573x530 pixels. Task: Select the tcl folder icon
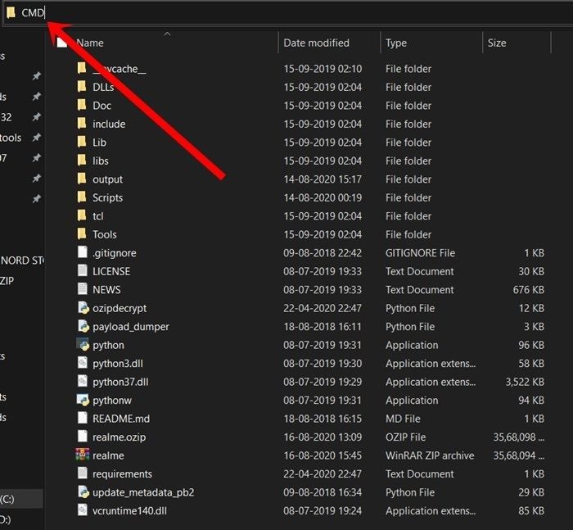point(82,215)
